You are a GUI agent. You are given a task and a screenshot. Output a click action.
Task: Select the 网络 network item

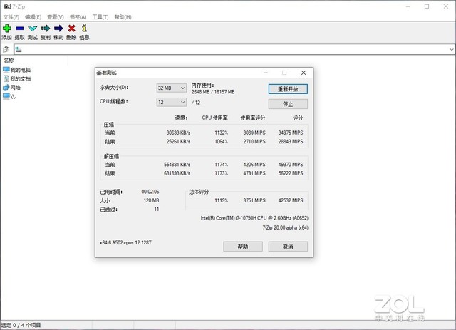[x=11, y=87]
